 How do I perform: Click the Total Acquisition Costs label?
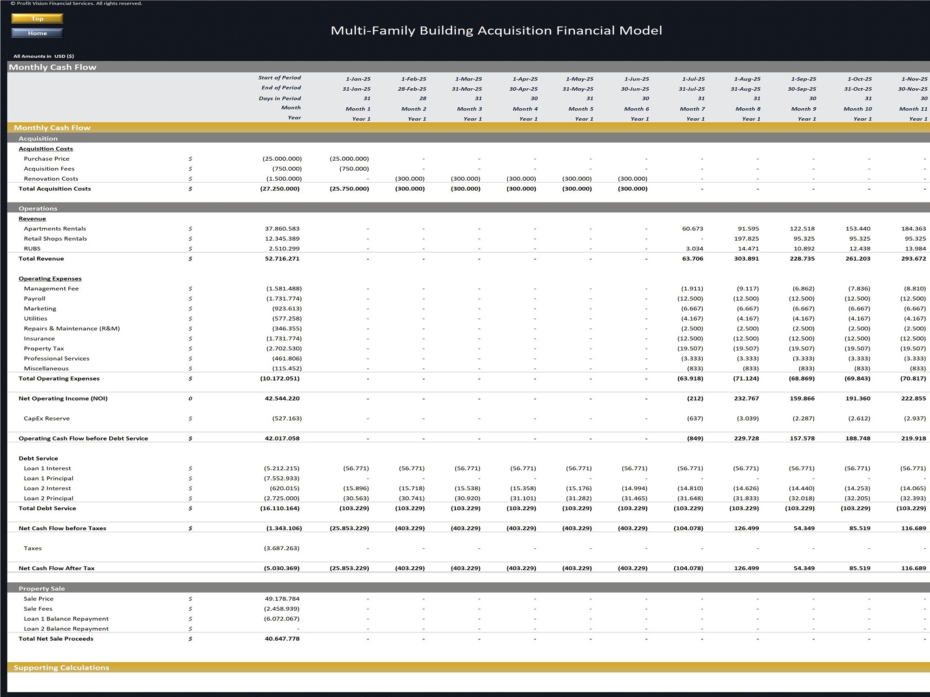(54, 189)
